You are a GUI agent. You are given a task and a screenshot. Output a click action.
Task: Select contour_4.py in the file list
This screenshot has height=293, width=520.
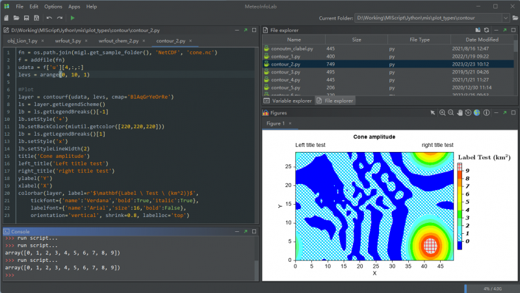[286, 79]
